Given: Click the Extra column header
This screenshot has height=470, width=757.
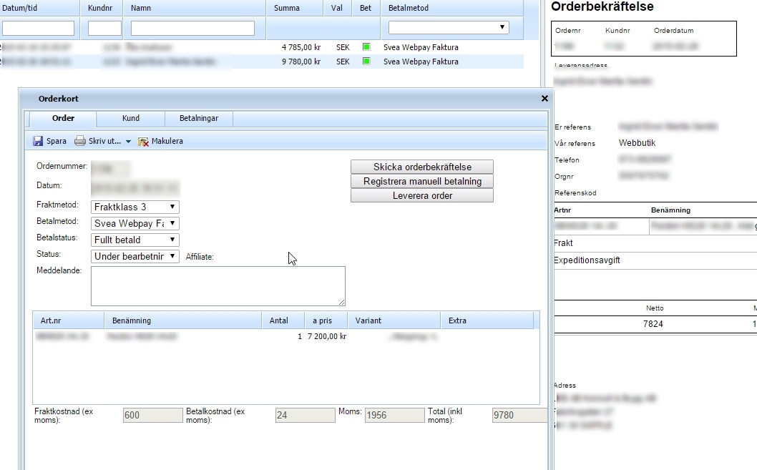Looking at the screenshot, I should pyautogui.click(x=487, y=320).
